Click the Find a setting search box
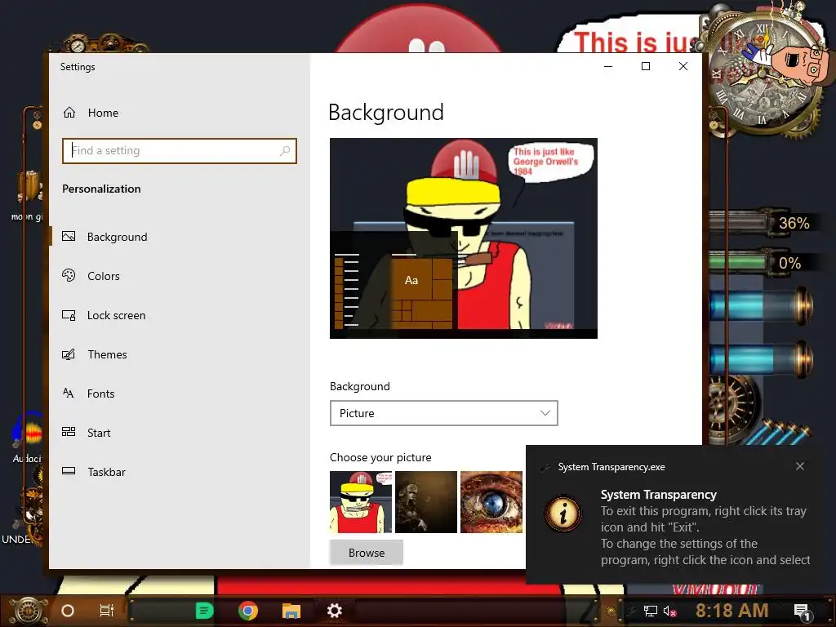Image resolution: width=836 pixels, height=627 pixels. coord(179,151)
